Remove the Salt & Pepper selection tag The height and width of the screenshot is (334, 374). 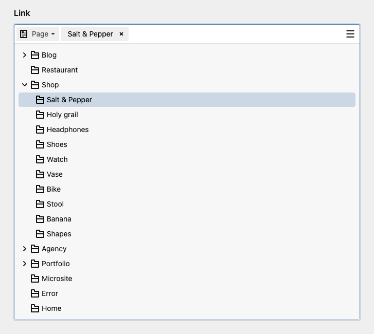tap(121, 34)
